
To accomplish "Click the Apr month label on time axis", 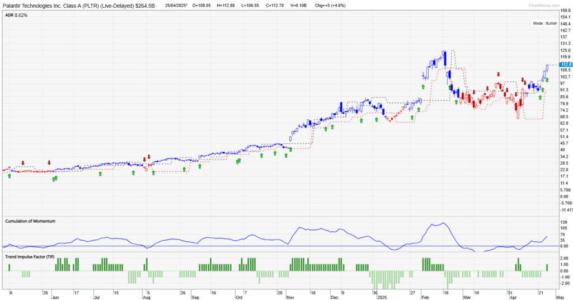I will coord(513,297).
